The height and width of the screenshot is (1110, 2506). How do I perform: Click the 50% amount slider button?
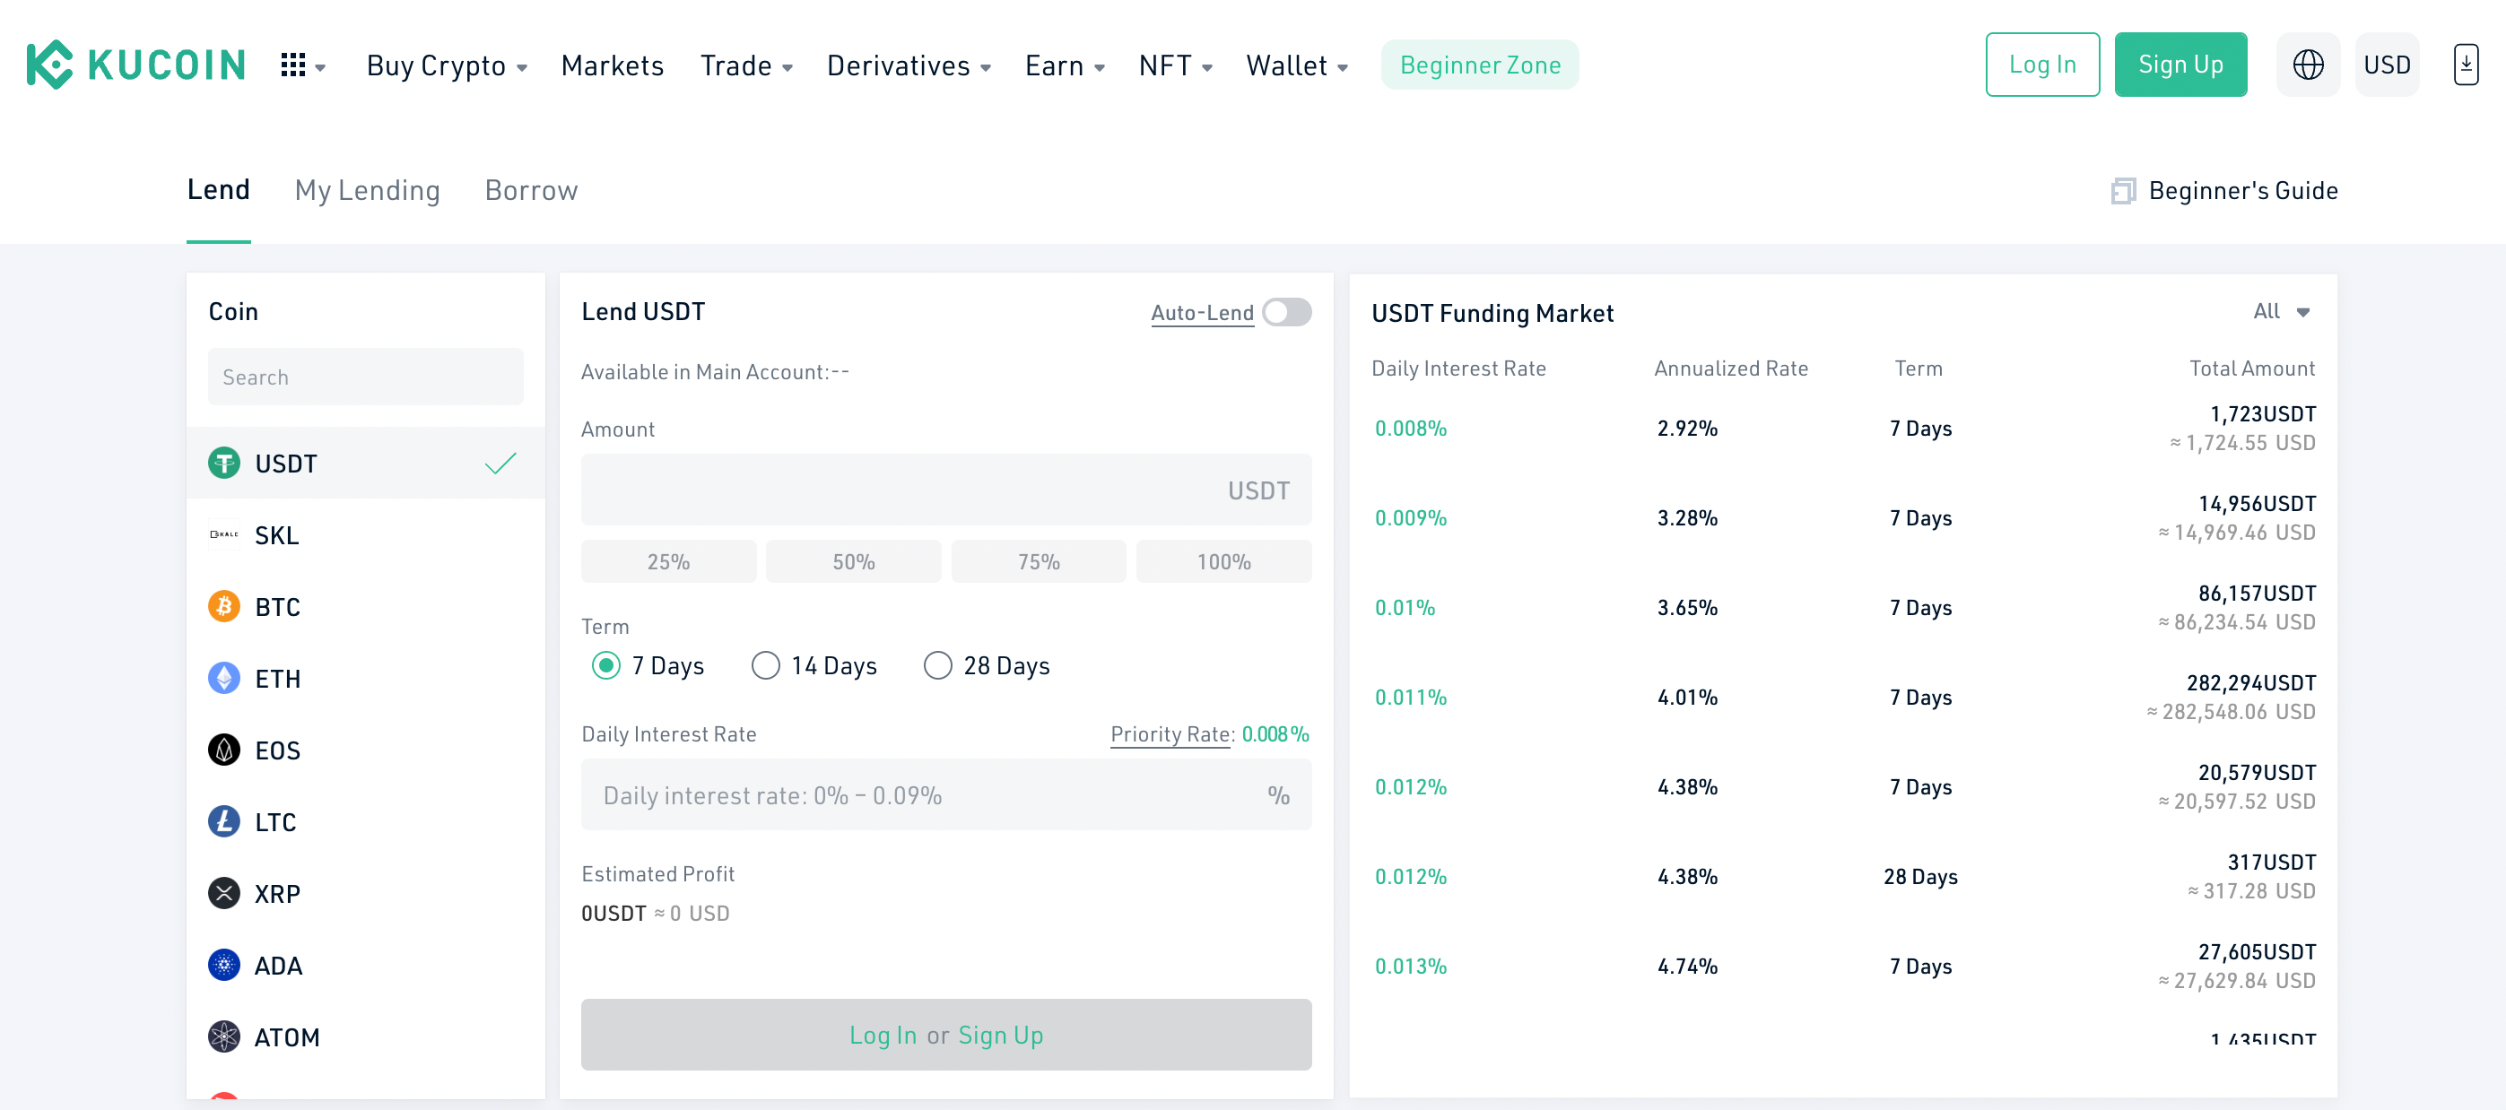(x=854, y=562)
